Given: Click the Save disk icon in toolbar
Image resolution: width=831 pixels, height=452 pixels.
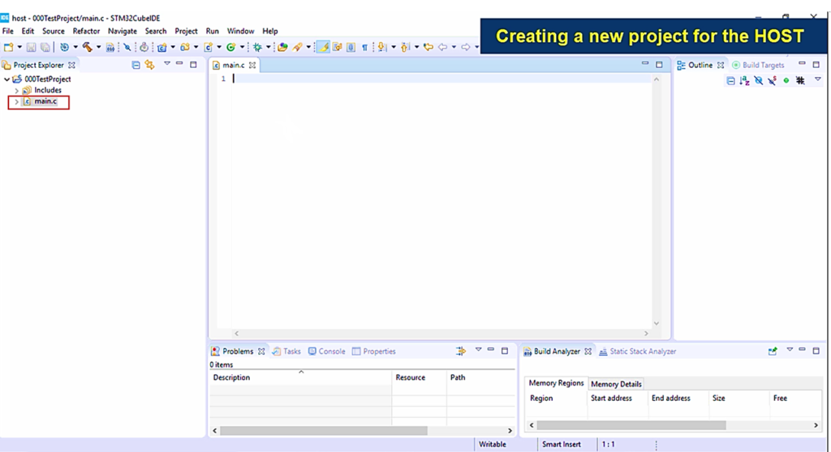Looking at the screenshot, I should [32, 47].
